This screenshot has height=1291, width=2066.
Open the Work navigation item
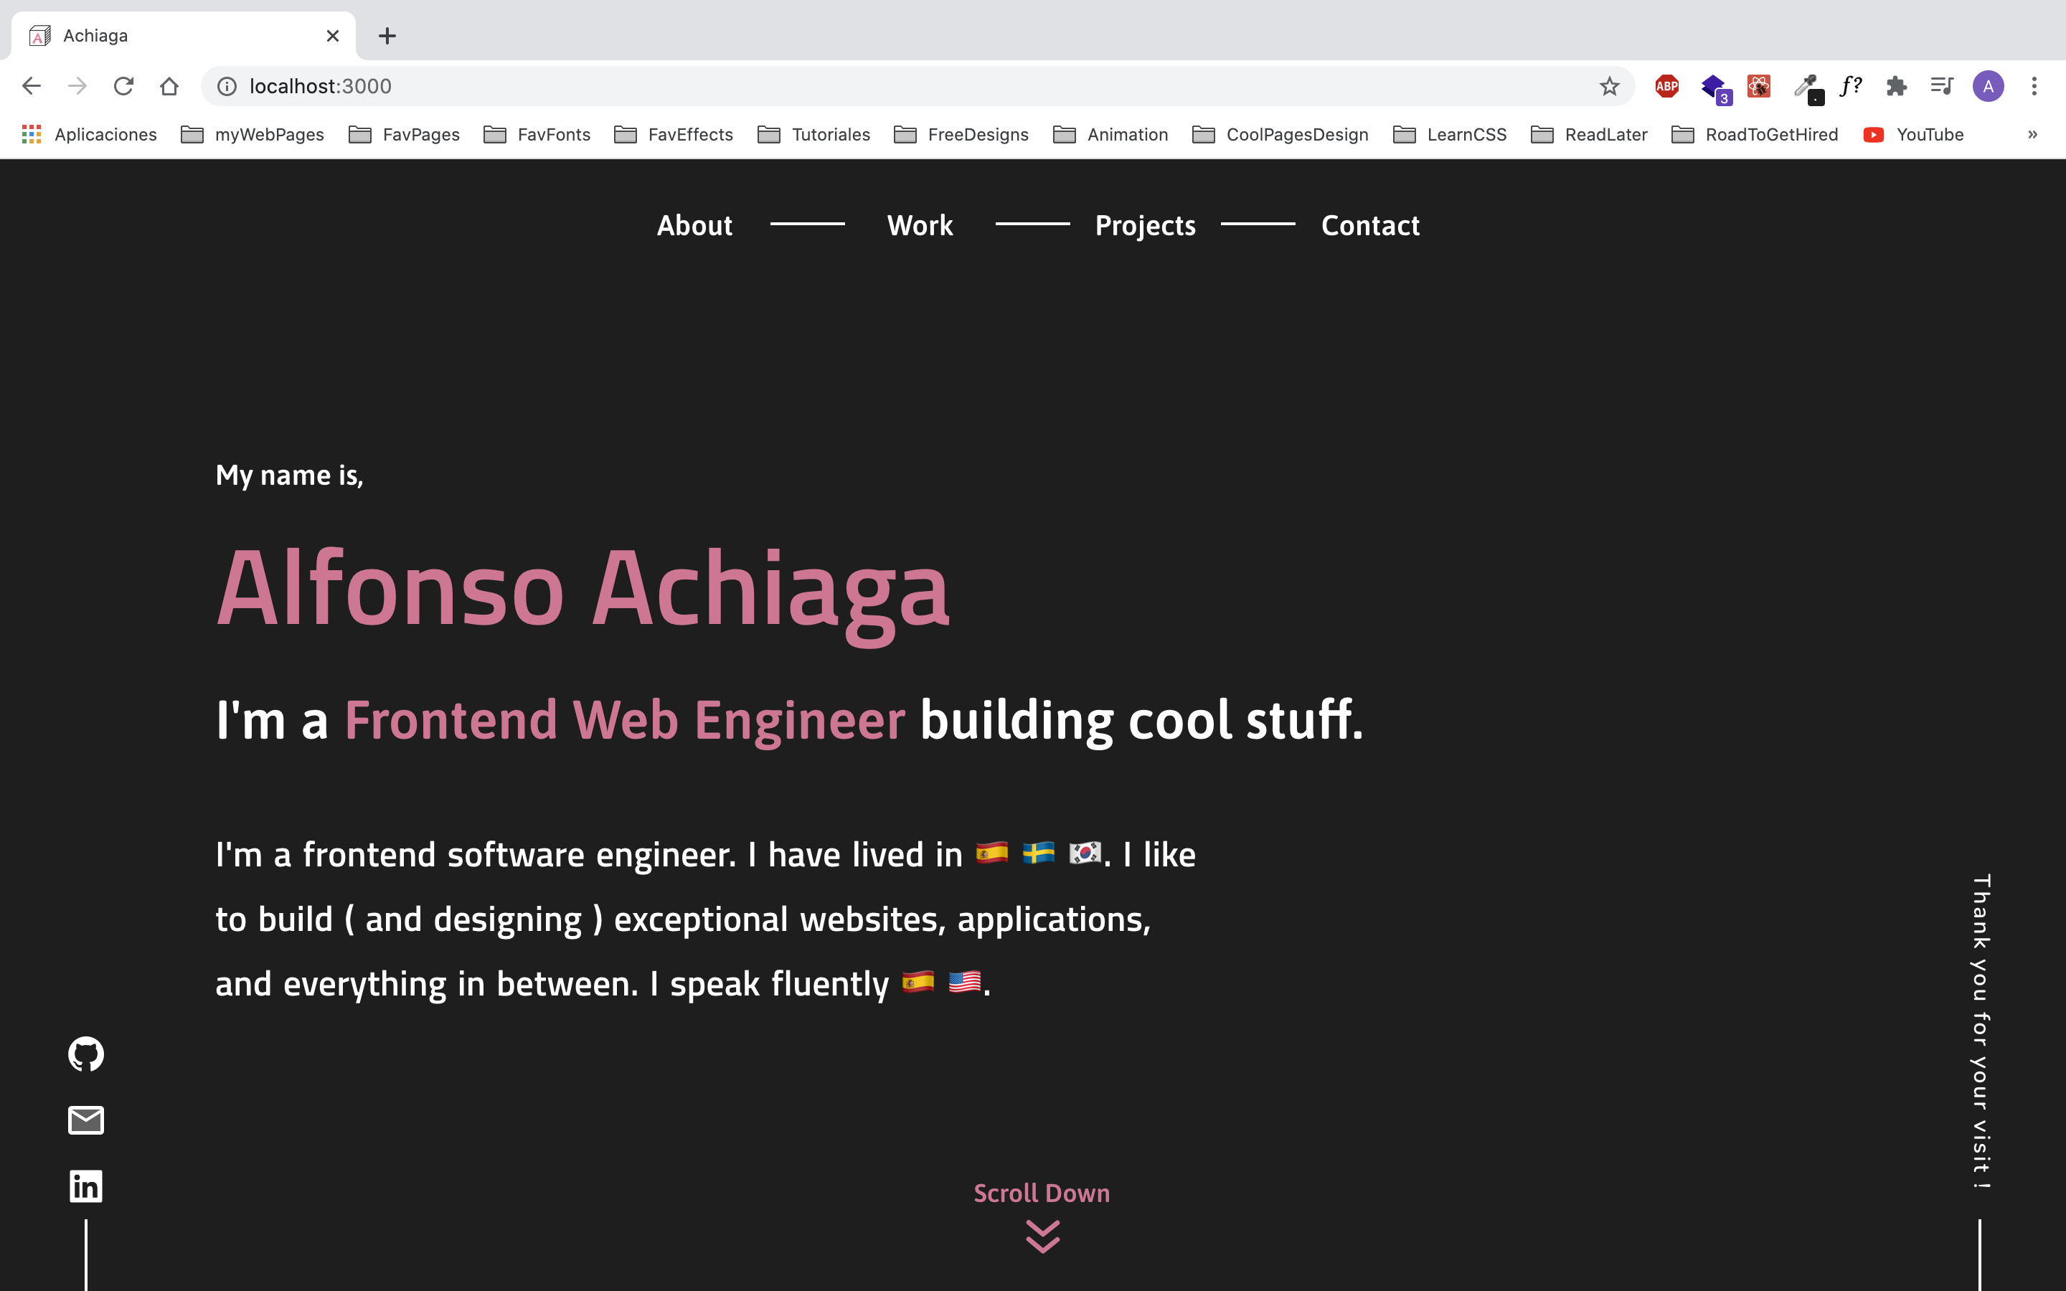pos(920,225)
